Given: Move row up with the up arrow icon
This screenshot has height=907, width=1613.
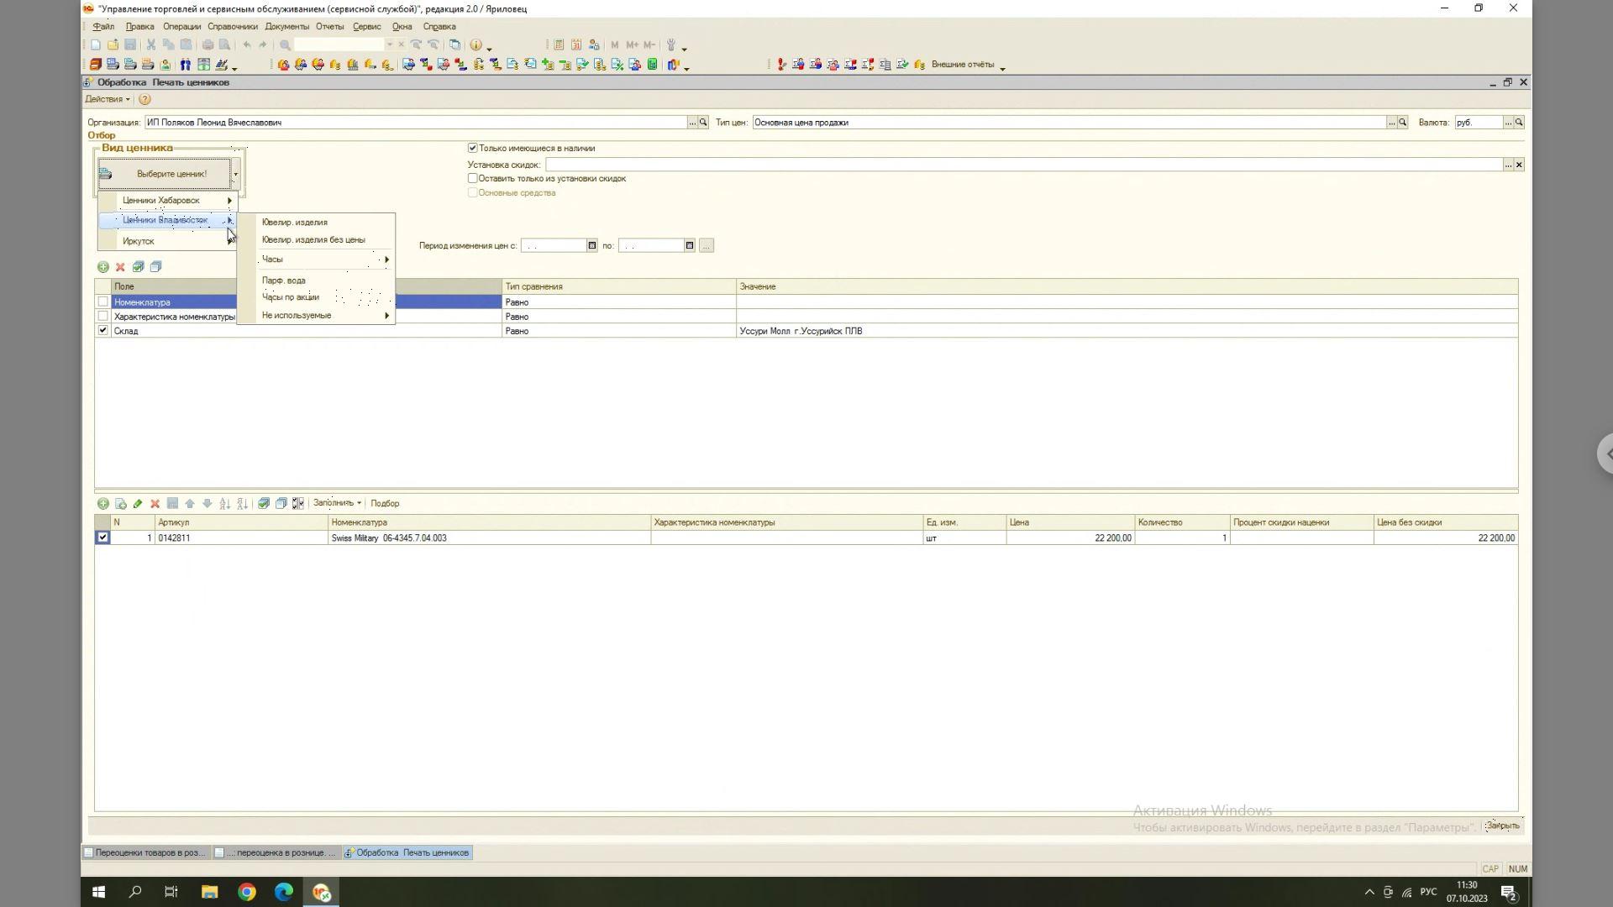Looking at the screenshot, I should coord(190,504).
